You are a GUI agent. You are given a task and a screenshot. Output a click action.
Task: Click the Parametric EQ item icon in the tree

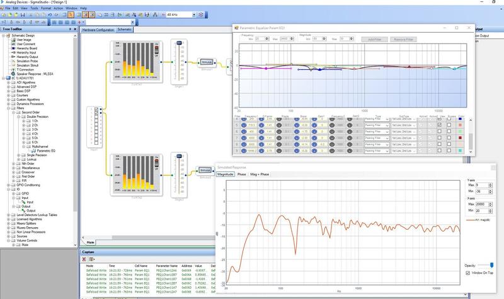coord(33,151)
